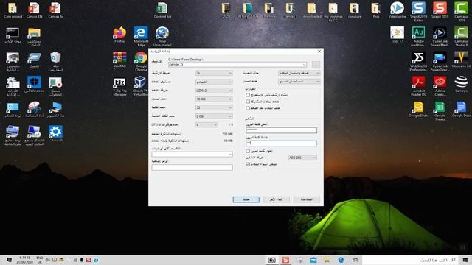Select the Google Sheets desktop icon
Viewport: 472px width, 265px height.
tap(440, 111)
